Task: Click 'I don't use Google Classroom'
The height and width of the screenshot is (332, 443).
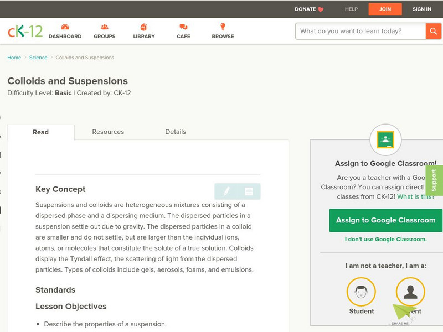Action: [x=386, y=240]
